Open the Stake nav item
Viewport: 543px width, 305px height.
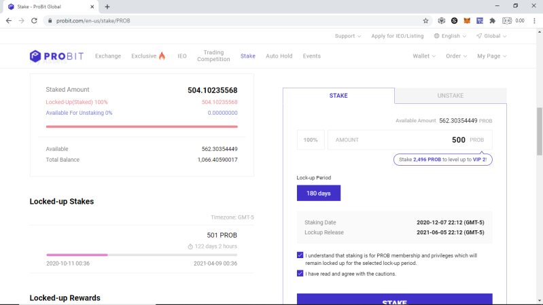click(x=248, y=56)
